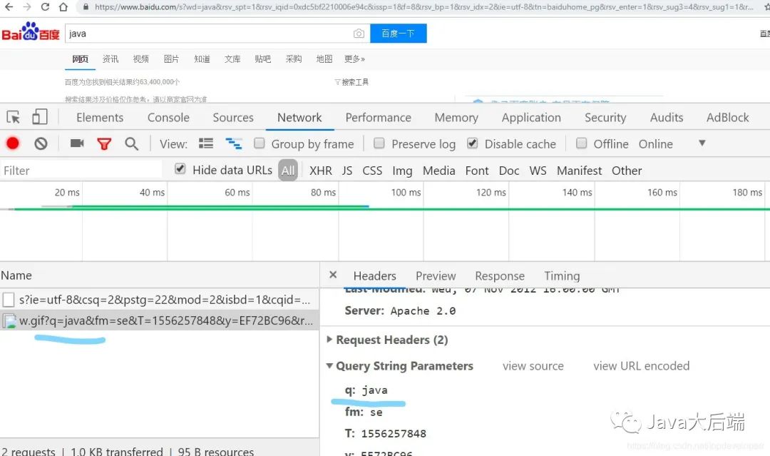Filter requests by WS
This screenshot has height=456, width=770.
(x=538, y=171)
